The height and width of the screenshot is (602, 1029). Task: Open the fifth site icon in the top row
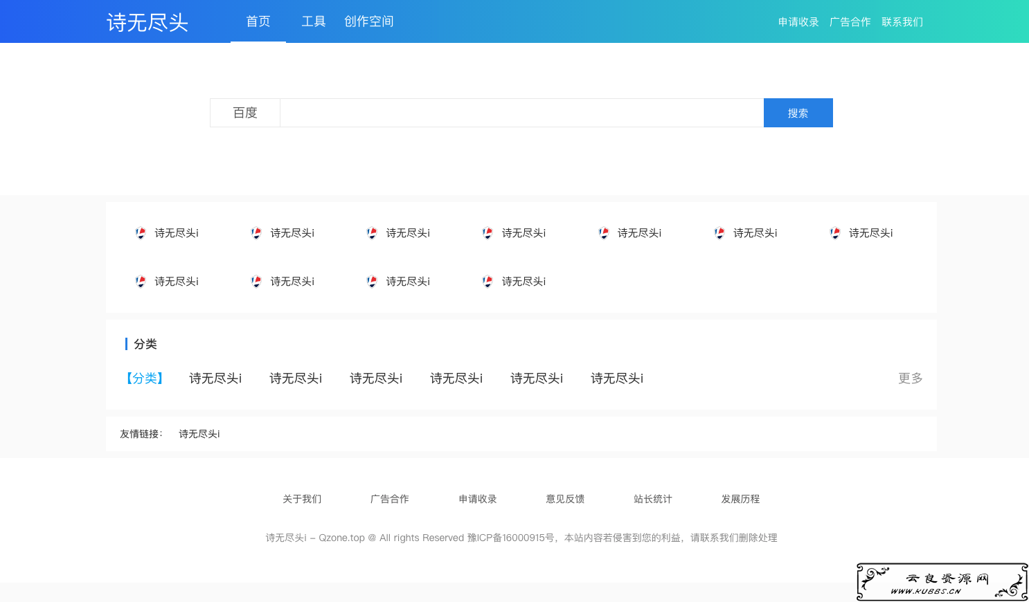click(x=604, y=233)
